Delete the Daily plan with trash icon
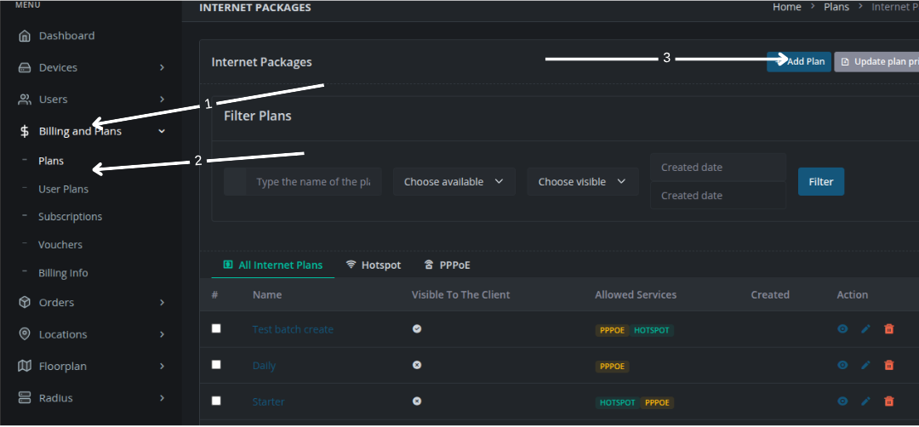 click(x=889, y=366)
